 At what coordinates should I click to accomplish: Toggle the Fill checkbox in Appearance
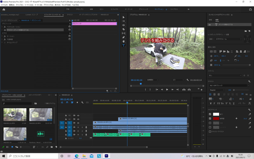[x=210, y=114]
